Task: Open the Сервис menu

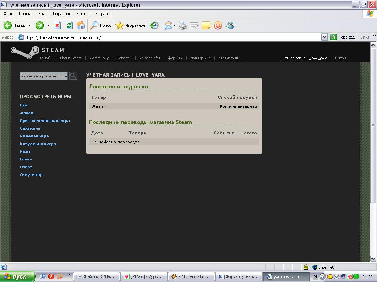Action: coord(84,14)
